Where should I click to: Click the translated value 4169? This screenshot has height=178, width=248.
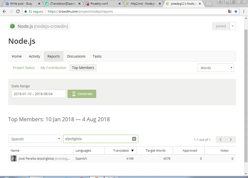coord(130,158)
